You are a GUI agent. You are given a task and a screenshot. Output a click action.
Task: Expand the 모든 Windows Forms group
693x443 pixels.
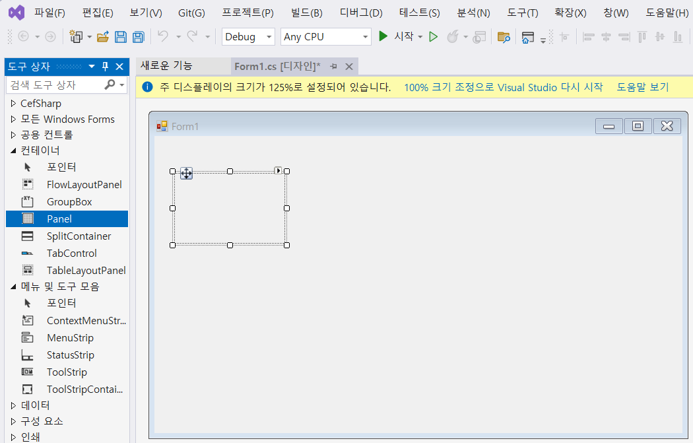(x=13, y=119)
